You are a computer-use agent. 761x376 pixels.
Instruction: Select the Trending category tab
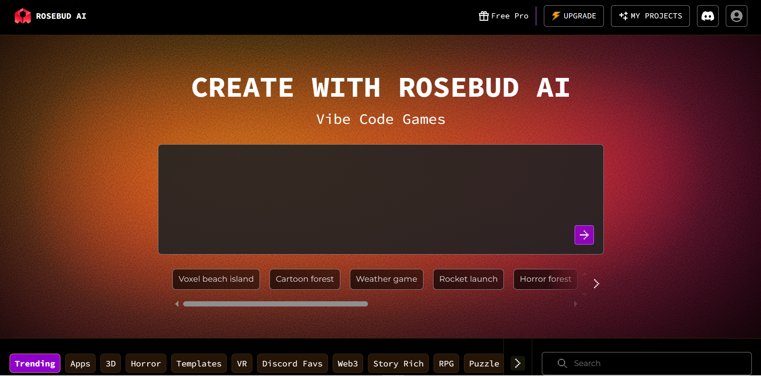(x=35, y=363)
